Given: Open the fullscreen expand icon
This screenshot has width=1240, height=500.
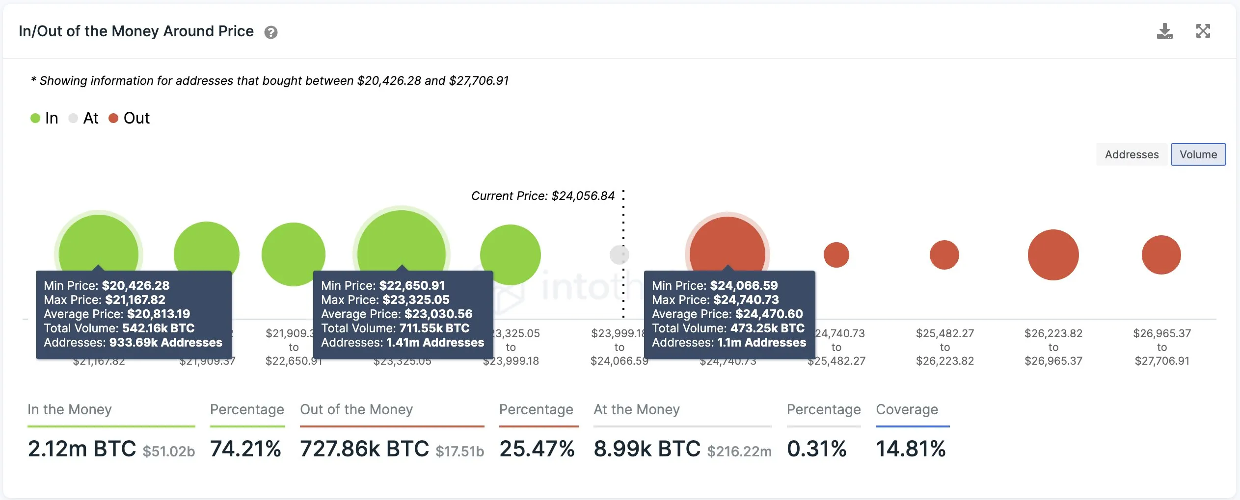Looking at the screenshot, I should coord(1204,31).
